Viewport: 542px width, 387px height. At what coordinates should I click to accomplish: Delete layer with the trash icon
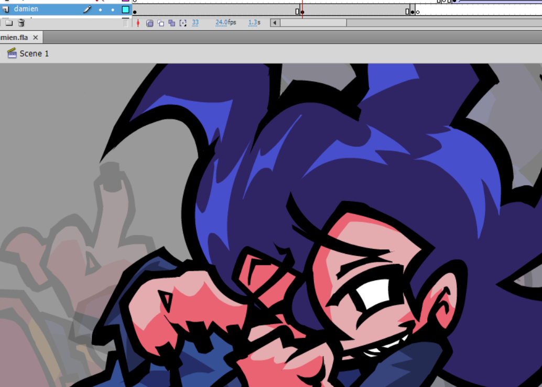(21, 23)
